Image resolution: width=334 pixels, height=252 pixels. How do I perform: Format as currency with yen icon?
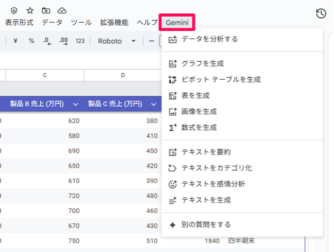point(15,41)
